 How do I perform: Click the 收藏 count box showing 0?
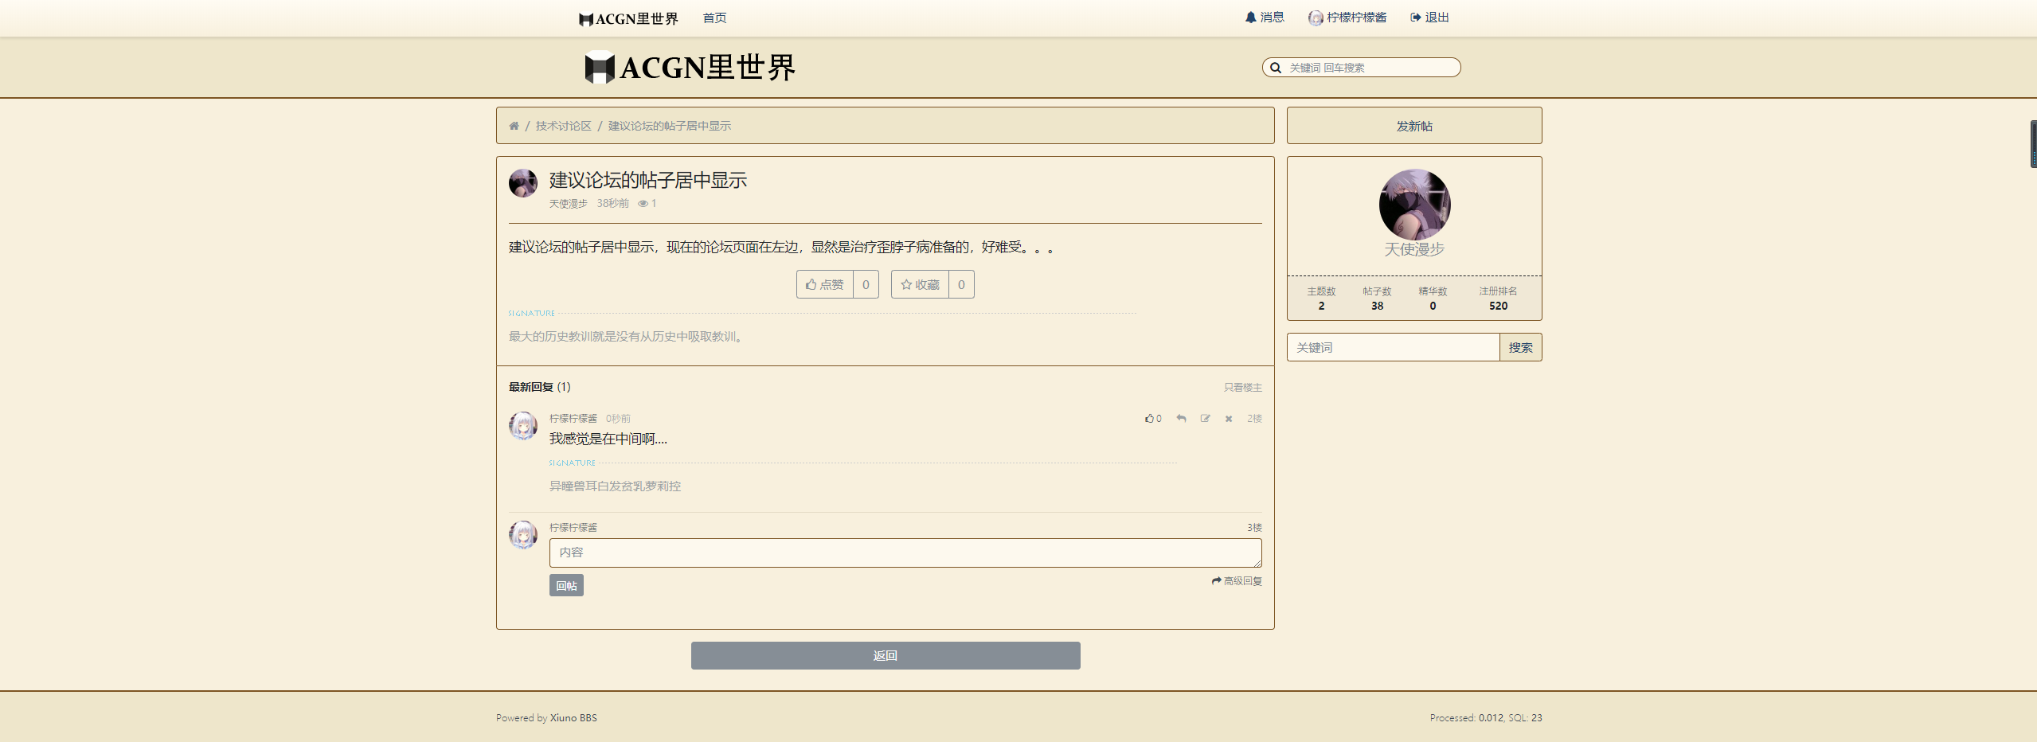coord(962,285)
